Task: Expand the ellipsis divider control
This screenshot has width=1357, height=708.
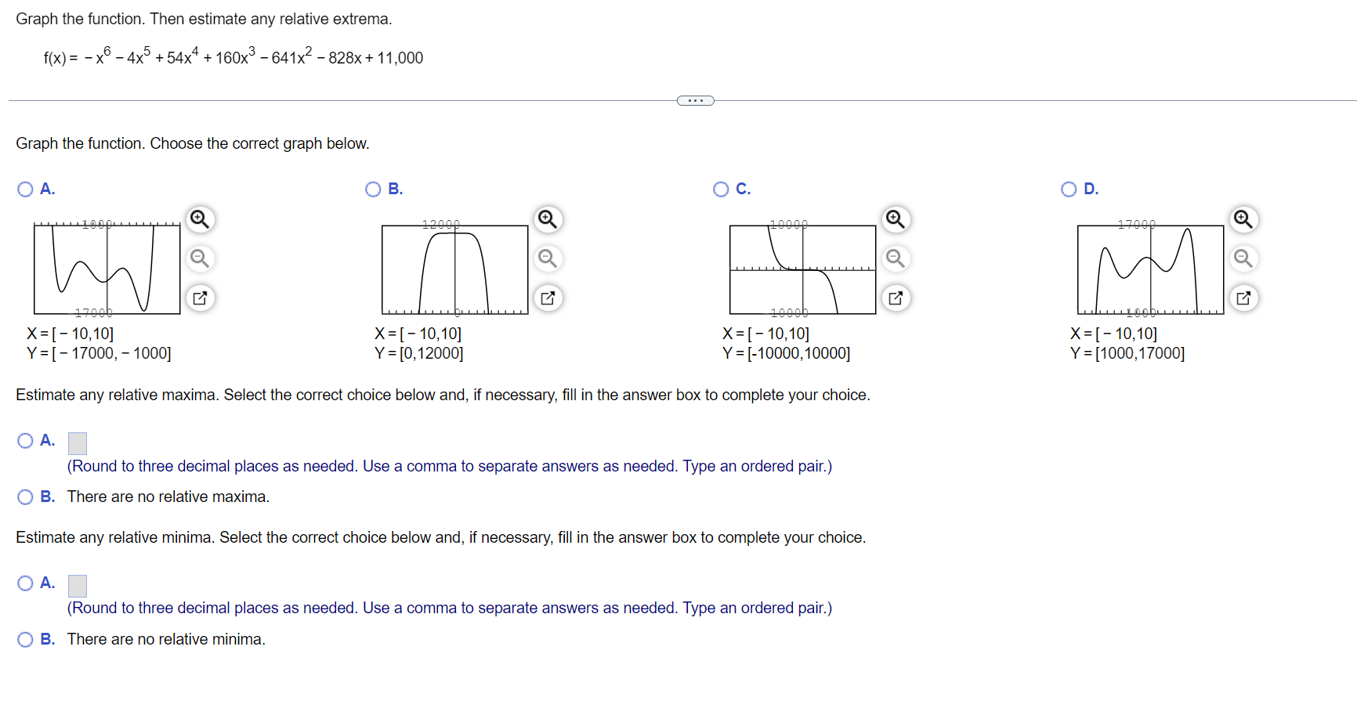Action: tap(694, 99)
